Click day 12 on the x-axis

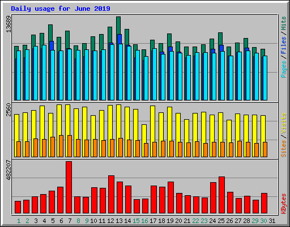coord(110,221)
